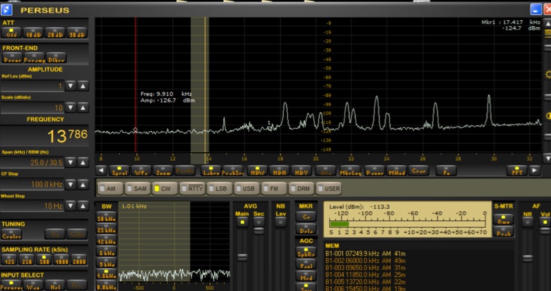Select the HDV window button
This screenshot has width=551, height=291.
pyautogui.click(x=301, y=171)
